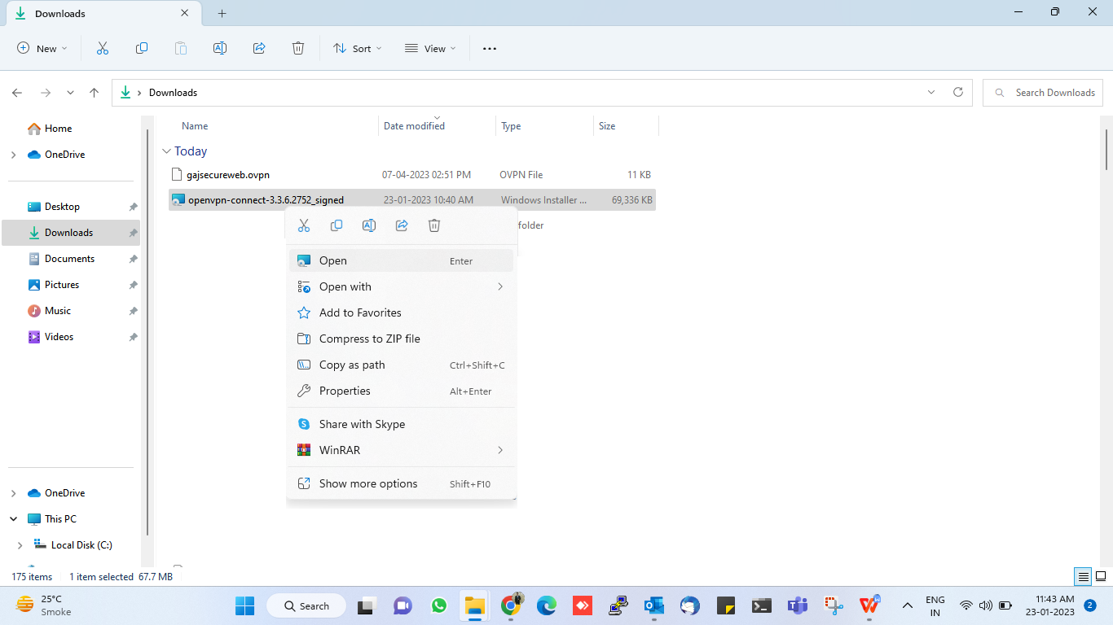The width and height of the screenshot is (1113, 625).
Task: Click the Delete icon in the context menu
Action: tap(434, 225)
